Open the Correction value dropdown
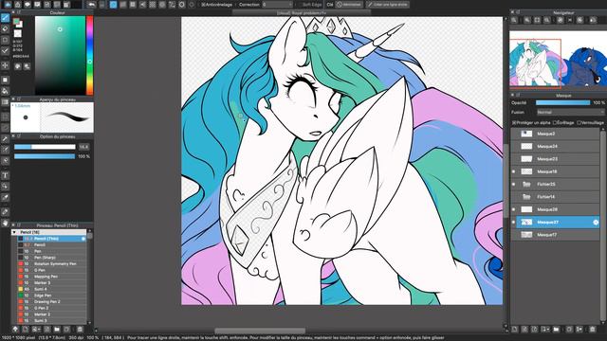This screenshot has height=341, width=607. coord(277,5)
